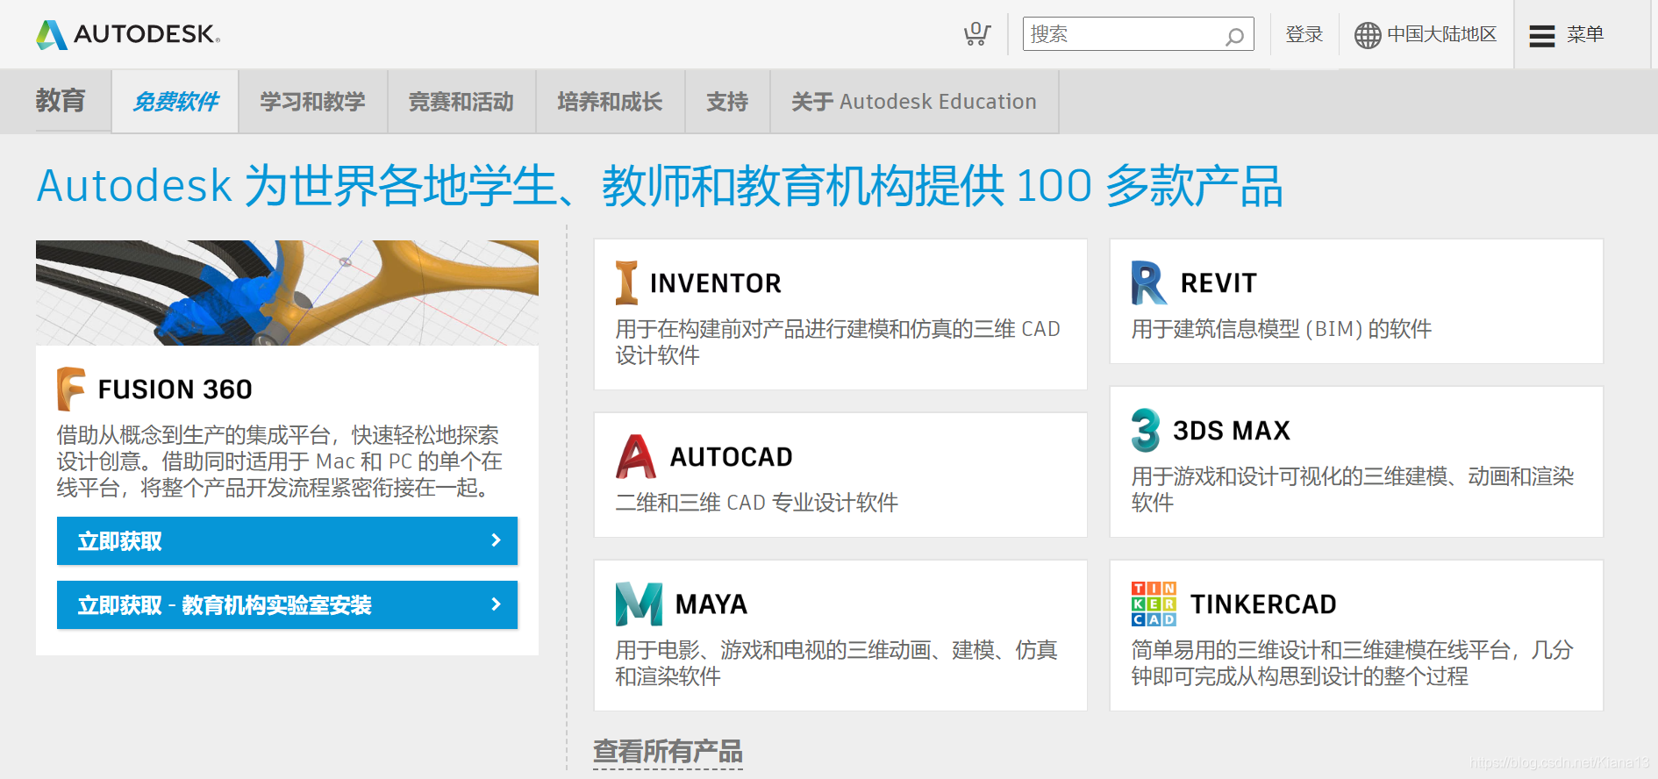
Task: Click AutoCAD description 二维和三维 CAD 专业设计软件
Action: pos(757,503)
